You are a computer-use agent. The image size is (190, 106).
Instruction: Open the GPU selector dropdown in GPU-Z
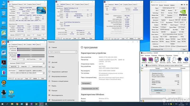[161, 49]
